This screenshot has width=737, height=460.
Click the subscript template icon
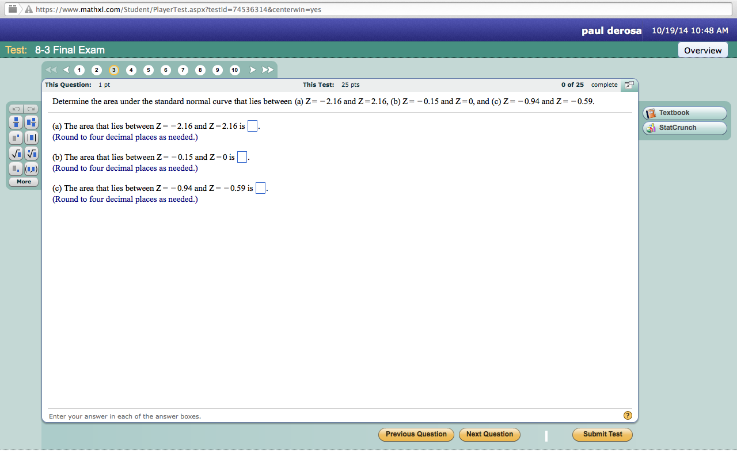16,168
